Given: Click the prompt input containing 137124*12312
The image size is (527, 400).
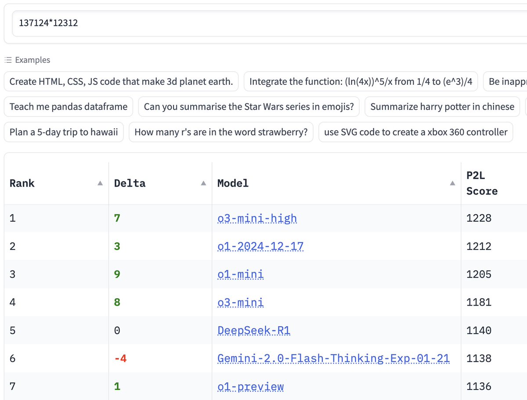Looking at the screenshot, I should point(269,23).
